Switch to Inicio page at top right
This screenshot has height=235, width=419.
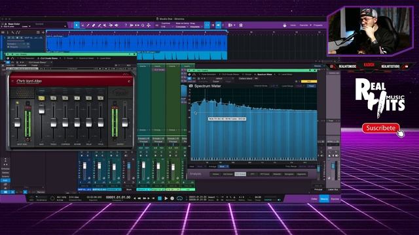pyautogui.click(x=293, y=25)
